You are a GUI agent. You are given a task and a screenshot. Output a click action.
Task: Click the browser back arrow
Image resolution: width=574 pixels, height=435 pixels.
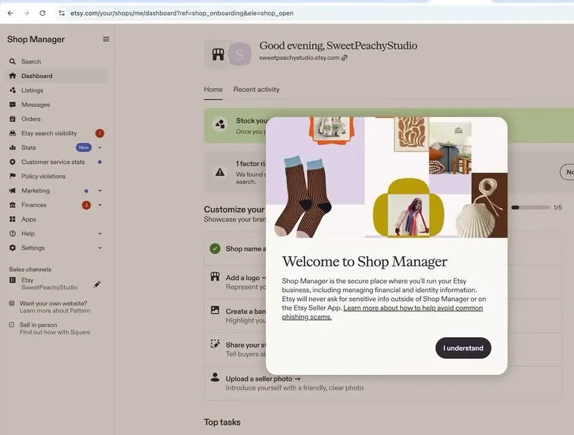click(x=10, y=13)
